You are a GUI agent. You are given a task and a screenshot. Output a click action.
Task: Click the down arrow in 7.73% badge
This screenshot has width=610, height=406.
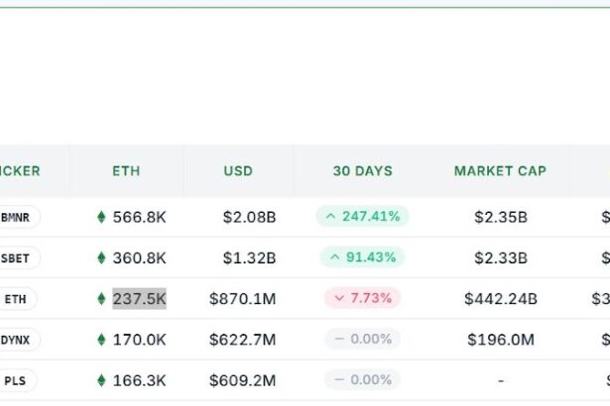pyautogui.click(x=338, y=298)
